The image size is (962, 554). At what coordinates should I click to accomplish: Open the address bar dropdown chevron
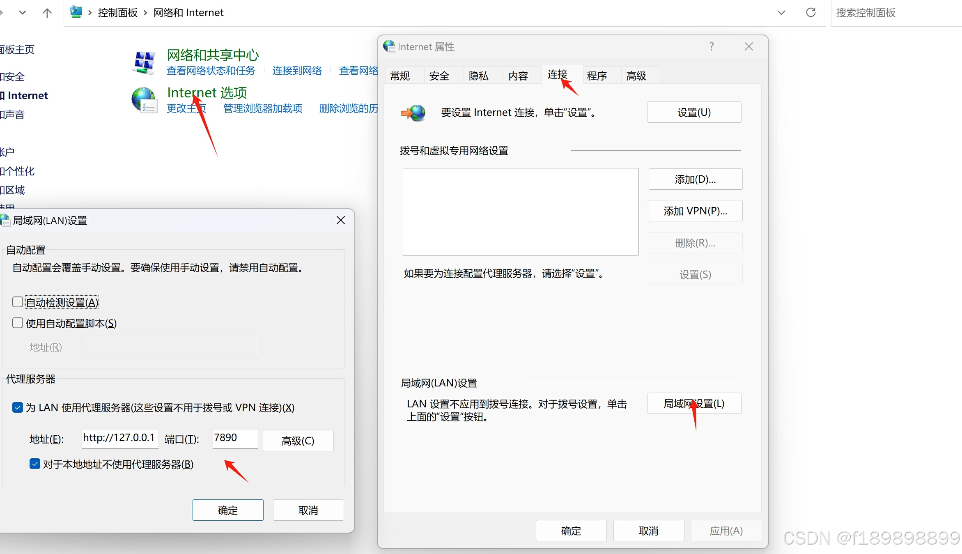[x=781, y=12]
